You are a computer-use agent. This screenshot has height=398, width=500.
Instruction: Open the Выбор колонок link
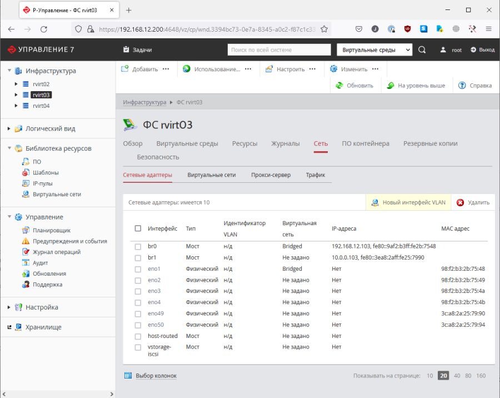coord(156,376)
